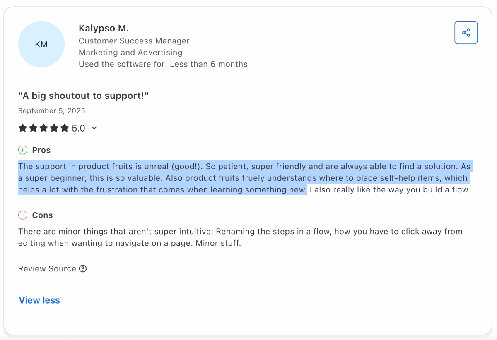
Task: Click the Review Source label
Action: tap(48, 268)
